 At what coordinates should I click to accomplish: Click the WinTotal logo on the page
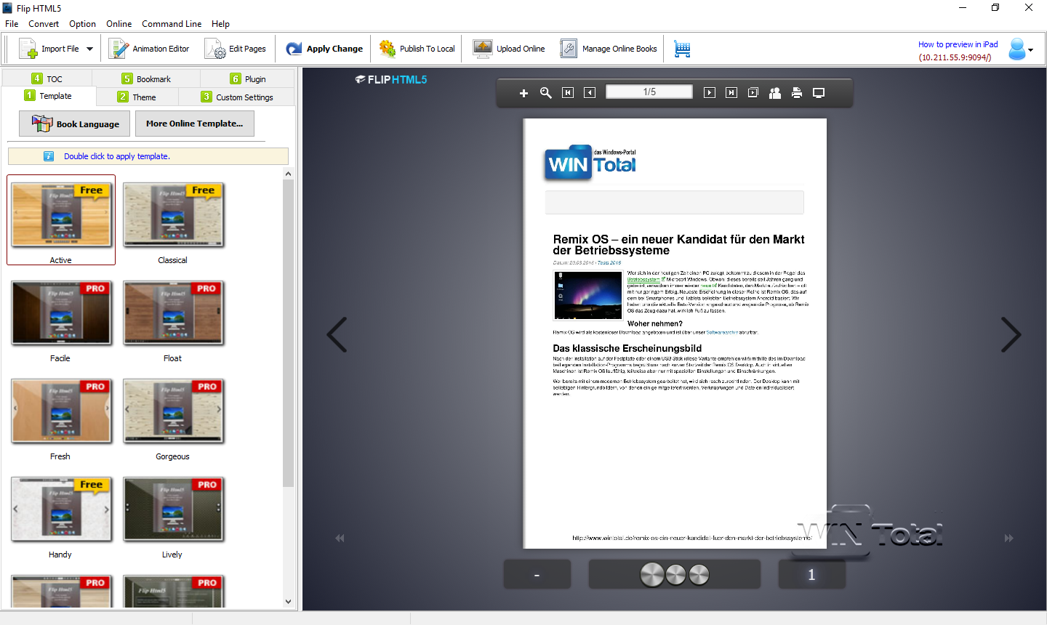[x=590, y=163]
